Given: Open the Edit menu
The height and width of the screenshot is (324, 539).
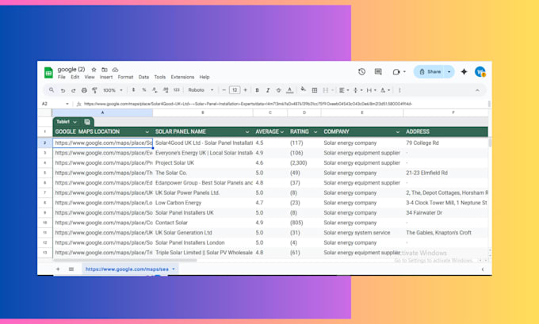Looking at the screenshot, I should pos(75,77).
